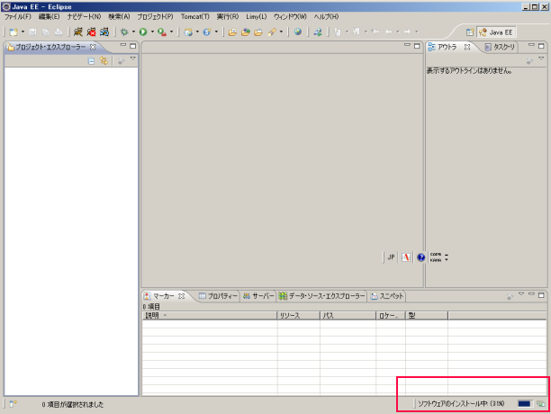Click the New Servlet icon

[x=207, y=32]
